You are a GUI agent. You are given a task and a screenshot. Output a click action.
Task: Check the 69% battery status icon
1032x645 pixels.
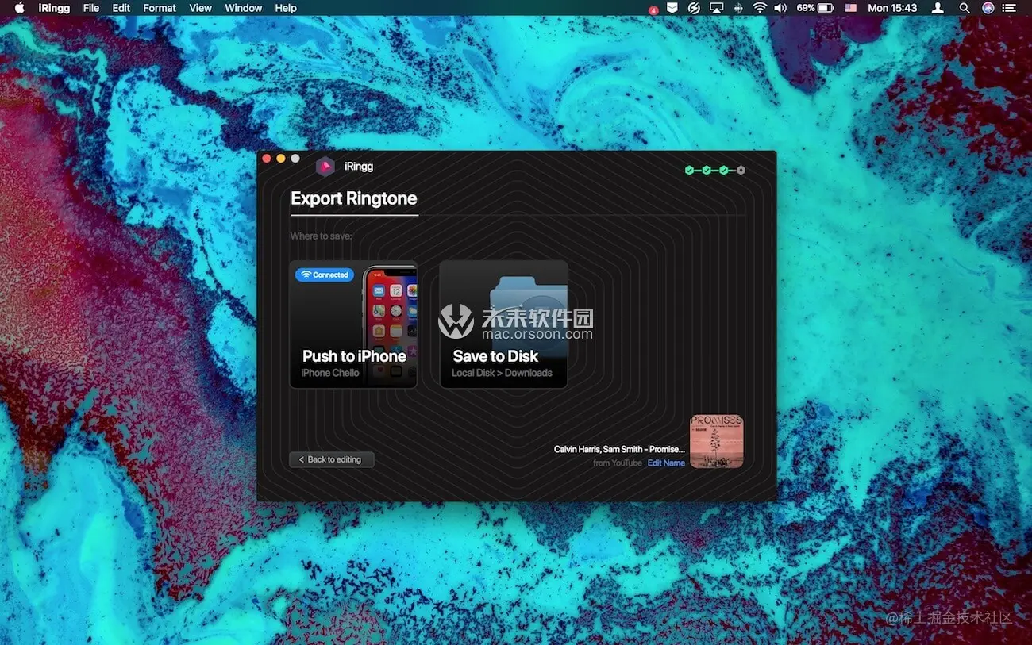click(x=815, y=8)
